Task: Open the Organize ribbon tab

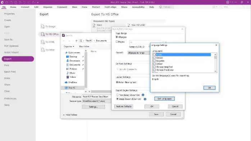Action: click(x=48, y=7)
